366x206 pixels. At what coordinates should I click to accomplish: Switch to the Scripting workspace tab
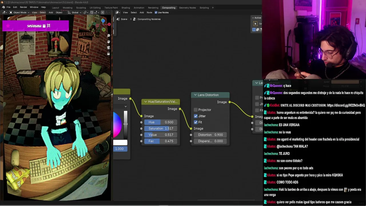204,8
